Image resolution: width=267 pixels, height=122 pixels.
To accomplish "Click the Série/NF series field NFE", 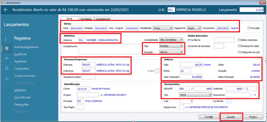I will click(x=185, y=89).
